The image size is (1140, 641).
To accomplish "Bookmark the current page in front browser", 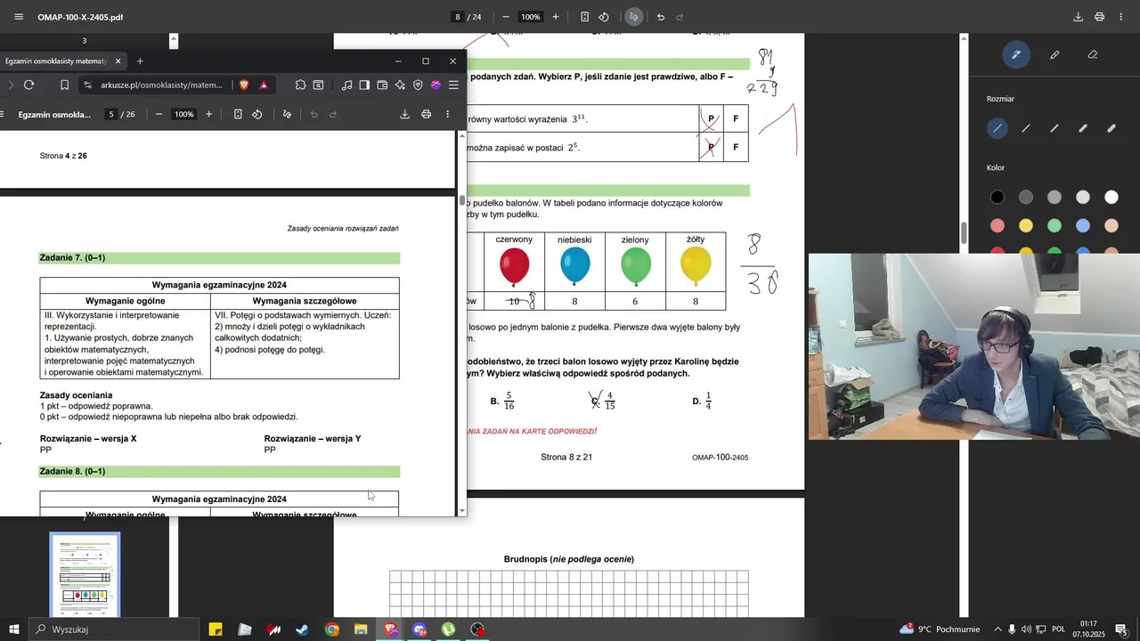I will tap(64, 85).
